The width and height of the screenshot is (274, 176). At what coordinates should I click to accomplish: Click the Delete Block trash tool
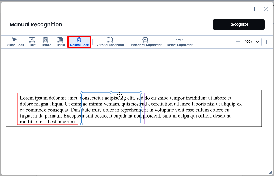[79, 42]
